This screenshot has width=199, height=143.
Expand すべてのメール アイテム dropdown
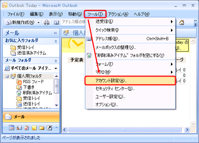(x=56, y=68)
